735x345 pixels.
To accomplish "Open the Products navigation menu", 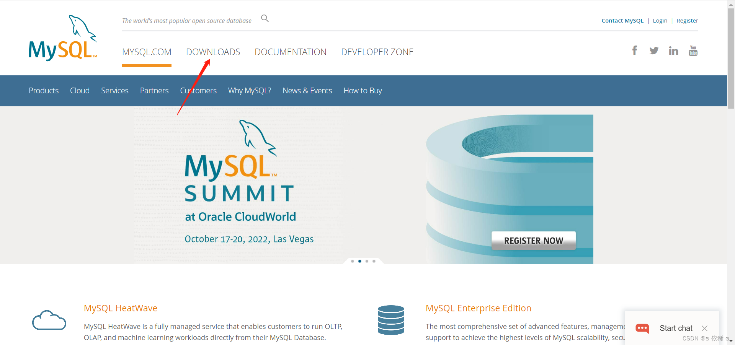I will pos(44,91).
